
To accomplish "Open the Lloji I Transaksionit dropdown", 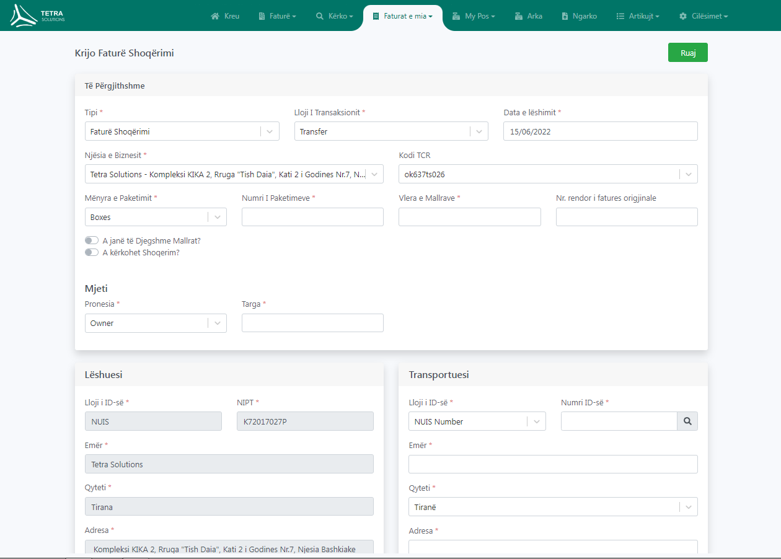I will (x=391, y=131).
